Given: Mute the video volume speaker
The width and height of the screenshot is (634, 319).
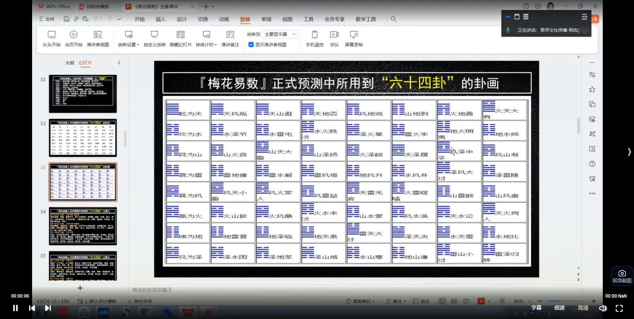Looking at the screenshot, I should click(x=603, y=308).
